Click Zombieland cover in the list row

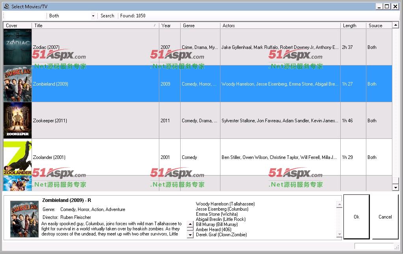17,84
